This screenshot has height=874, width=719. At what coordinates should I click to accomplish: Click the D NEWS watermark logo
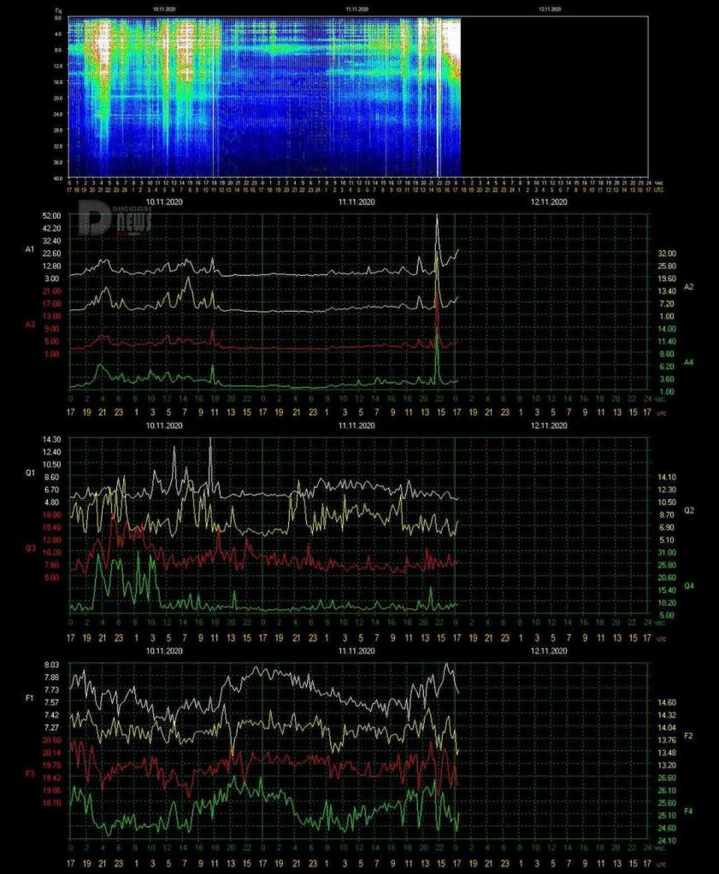(x=115, y=219)
